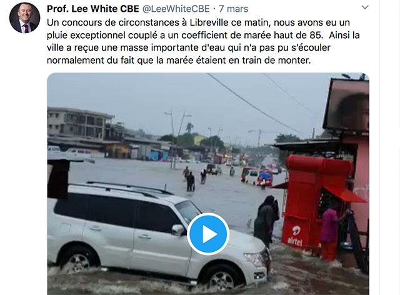
Task: Click the people wading through the flooded street
Action: 195,179
